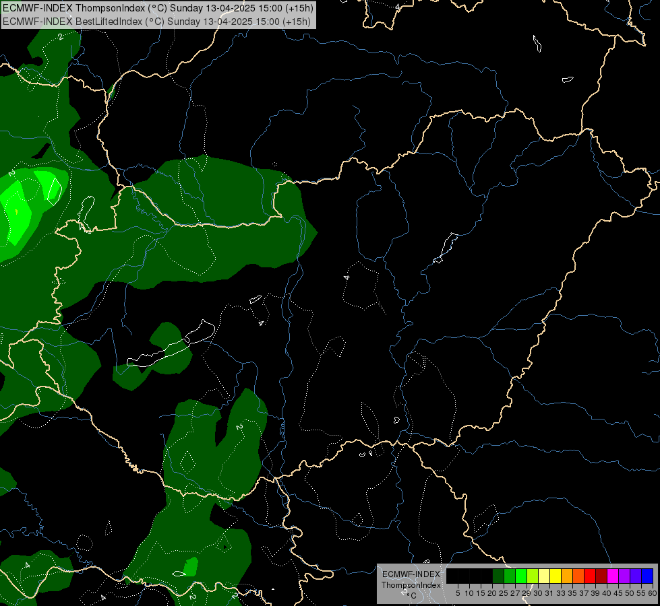Select the yellow 31–33 legend swatch
The width and height of the screenshot is (660, 606).
pyautogui.click(x=556, y=576)
